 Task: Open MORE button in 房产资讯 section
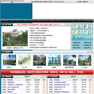pos(67,25)
